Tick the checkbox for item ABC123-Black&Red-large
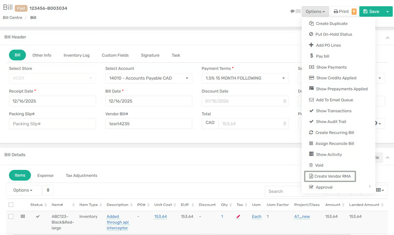This screenshot has height=235, width=394. click(11, 216)
